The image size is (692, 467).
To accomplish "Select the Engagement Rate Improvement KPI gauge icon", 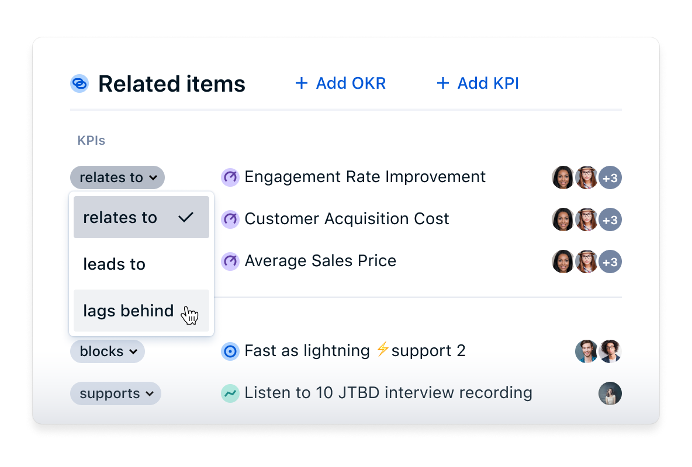I will coord(230,177).
